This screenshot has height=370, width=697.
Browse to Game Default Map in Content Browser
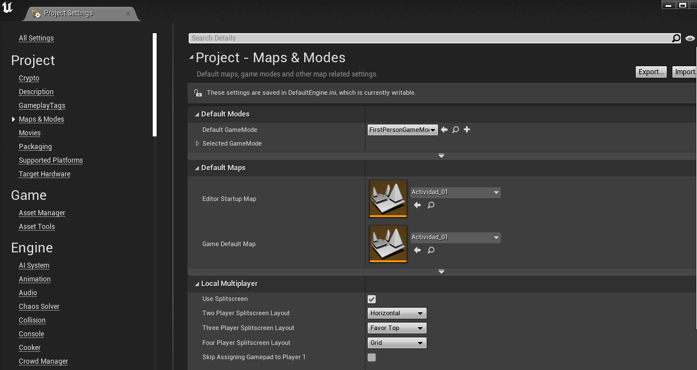431,250
